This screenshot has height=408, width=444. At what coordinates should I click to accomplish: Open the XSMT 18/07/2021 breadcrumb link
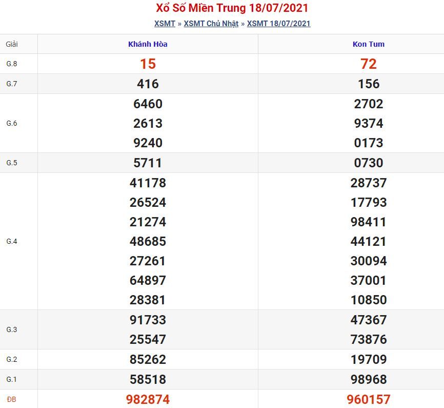point(278,24)
